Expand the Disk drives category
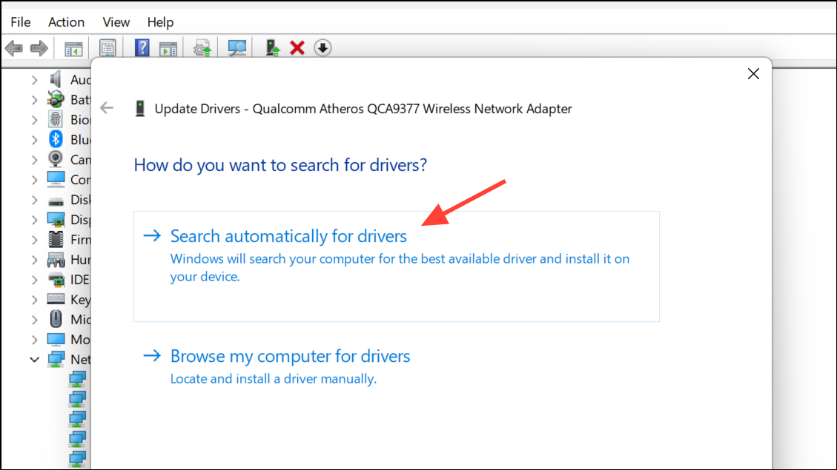Image resolution: width=837 pixels, height=470 pixels. [34, 200]
